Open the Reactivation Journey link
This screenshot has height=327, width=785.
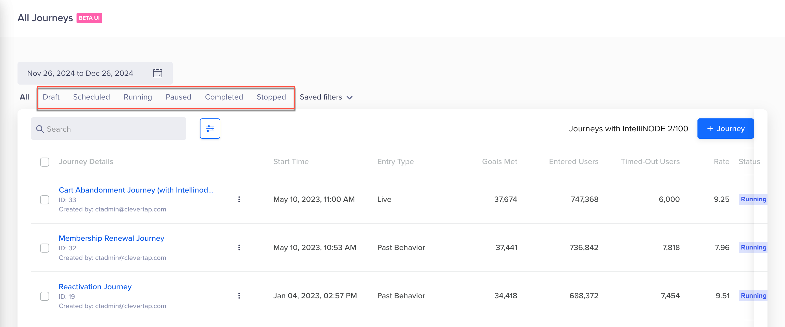(x=95, y=286)
